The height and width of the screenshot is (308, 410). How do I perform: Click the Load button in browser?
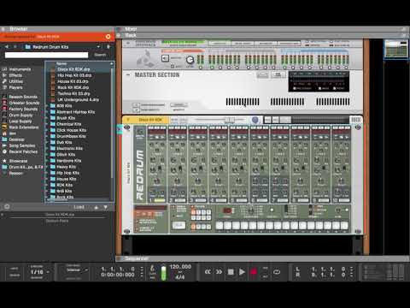(x=79, y=207)
